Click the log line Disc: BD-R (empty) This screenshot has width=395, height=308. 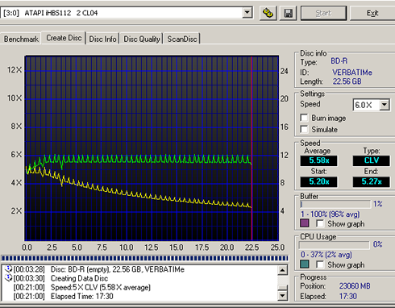tap(118, 269)
